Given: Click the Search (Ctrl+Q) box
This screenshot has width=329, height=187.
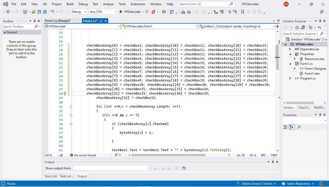Looking at the screenshot, I should tap(206, 4).
